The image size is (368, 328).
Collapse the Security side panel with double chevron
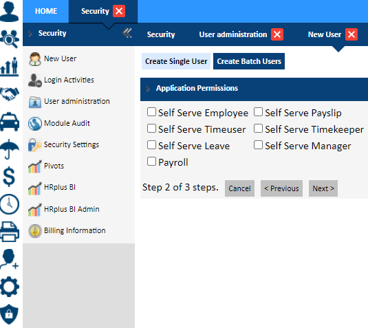pos(127,33)
